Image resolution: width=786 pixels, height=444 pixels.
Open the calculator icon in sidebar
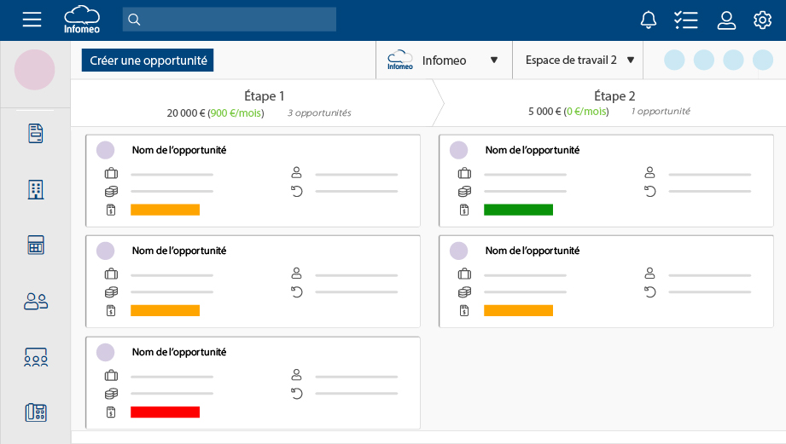[x=36, y=245]
